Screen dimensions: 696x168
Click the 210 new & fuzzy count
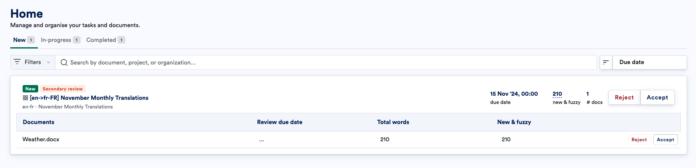(x=557, y=94)
